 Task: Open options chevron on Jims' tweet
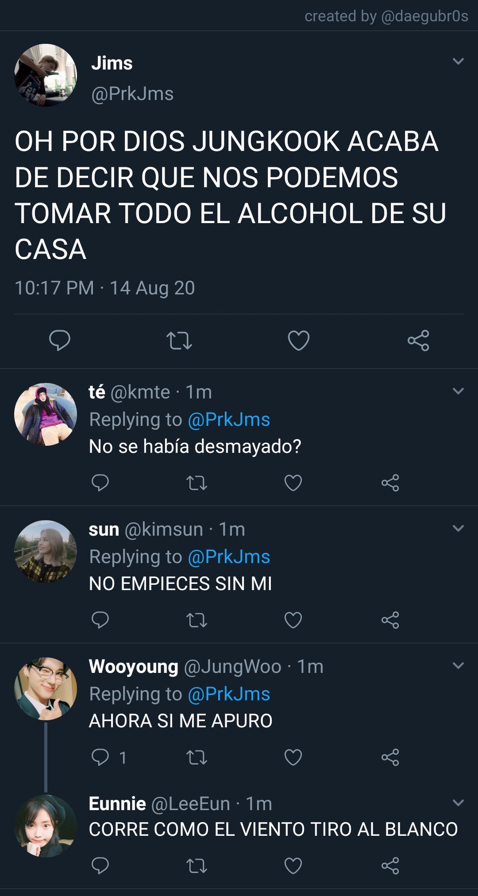[x=458, y=61]
